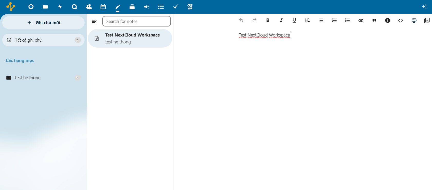Image resolution: width=432 pixels, height=190 pixels.
Task: Open the Activity lightning bolt app
Action: pyautogui.click(x=60, y=7)
